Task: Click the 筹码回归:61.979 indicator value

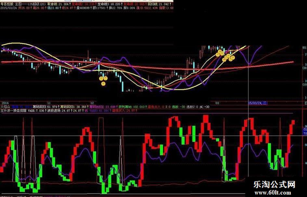Action: point(45,107)
